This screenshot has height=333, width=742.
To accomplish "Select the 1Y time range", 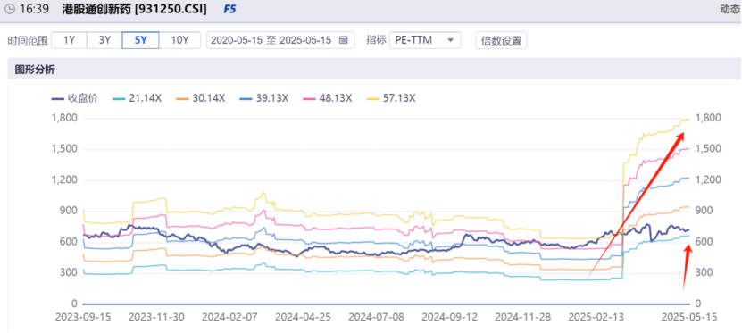I will pos(69,40).
